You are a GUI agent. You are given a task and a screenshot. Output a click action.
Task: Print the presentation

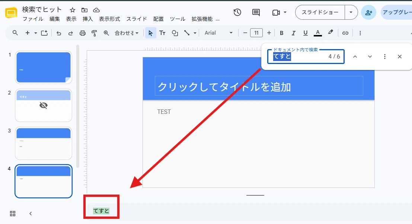83,33
